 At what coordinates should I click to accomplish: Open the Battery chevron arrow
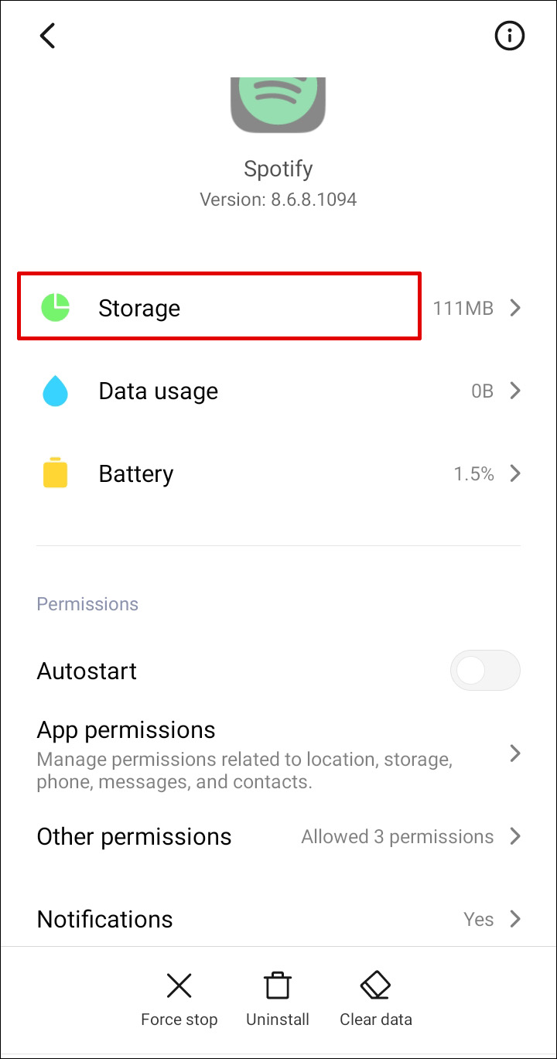[x=515, y=473]
